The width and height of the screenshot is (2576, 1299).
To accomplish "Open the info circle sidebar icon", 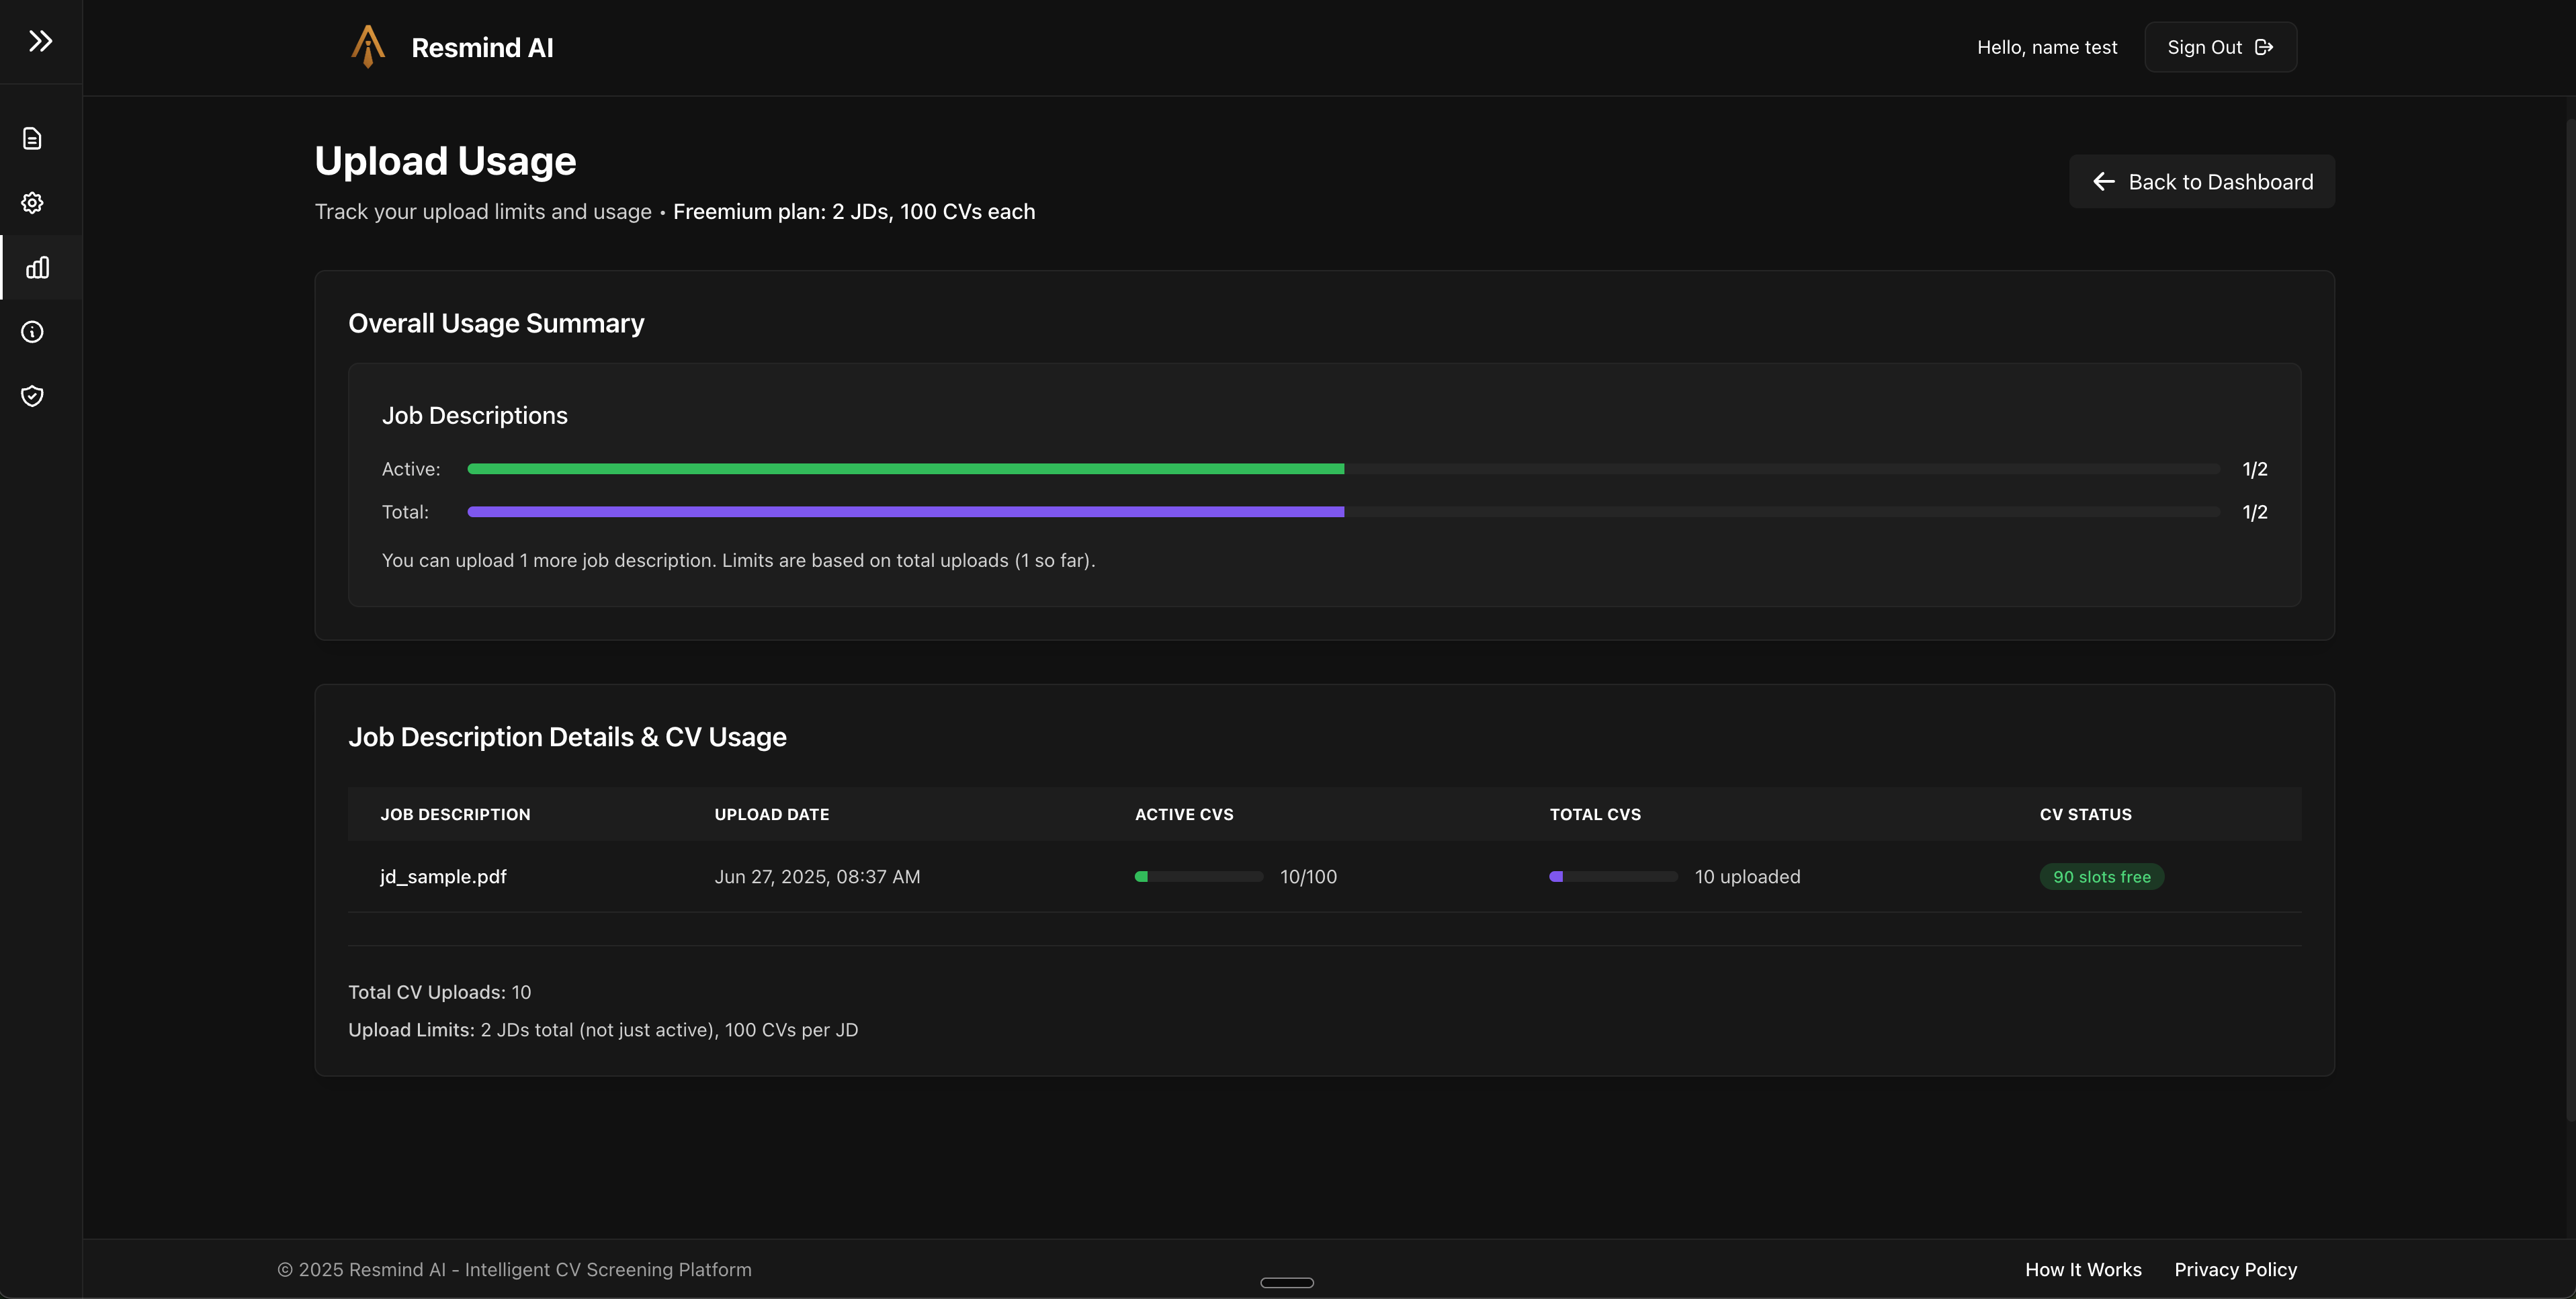I will pyautogui.click(x=32, y=332).
